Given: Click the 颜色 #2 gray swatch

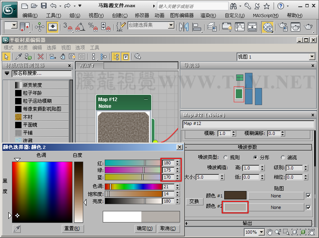Looking at the screenshot, I should [235, 207].
